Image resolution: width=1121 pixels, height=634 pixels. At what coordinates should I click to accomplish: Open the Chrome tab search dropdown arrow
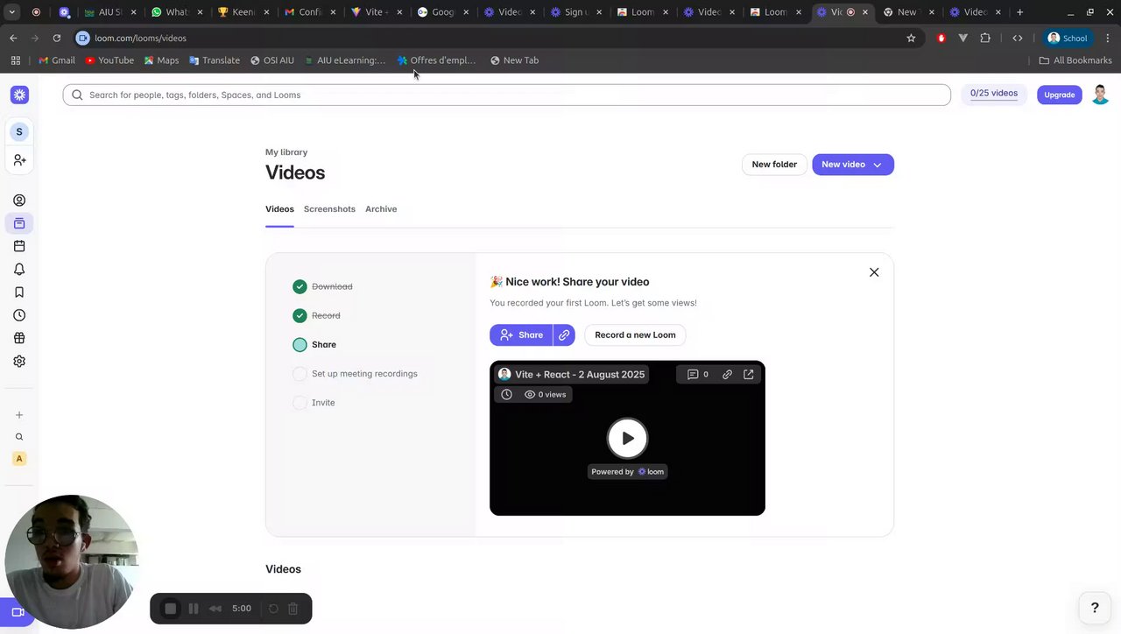coord(12,12)
